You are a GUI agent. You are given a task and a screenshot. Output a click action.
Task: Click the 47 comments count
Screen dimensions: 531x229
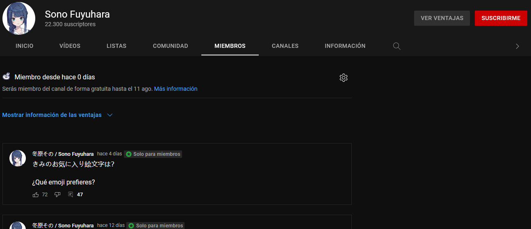point(80,195)
